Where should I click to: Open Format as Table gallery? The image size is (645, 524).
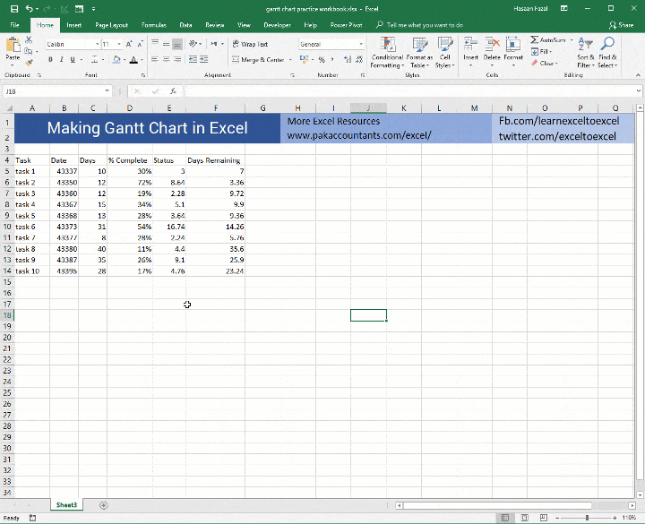point(419,53)
